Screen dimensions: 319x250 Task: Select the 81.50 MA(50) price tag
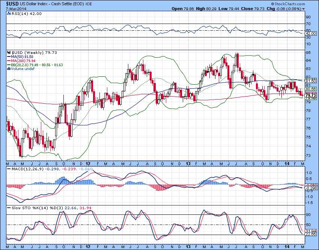[311, 81]
